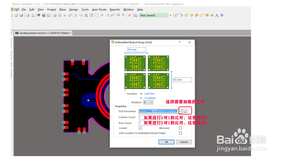Undo the last action
282x158 pixels.
pos(118,15)
